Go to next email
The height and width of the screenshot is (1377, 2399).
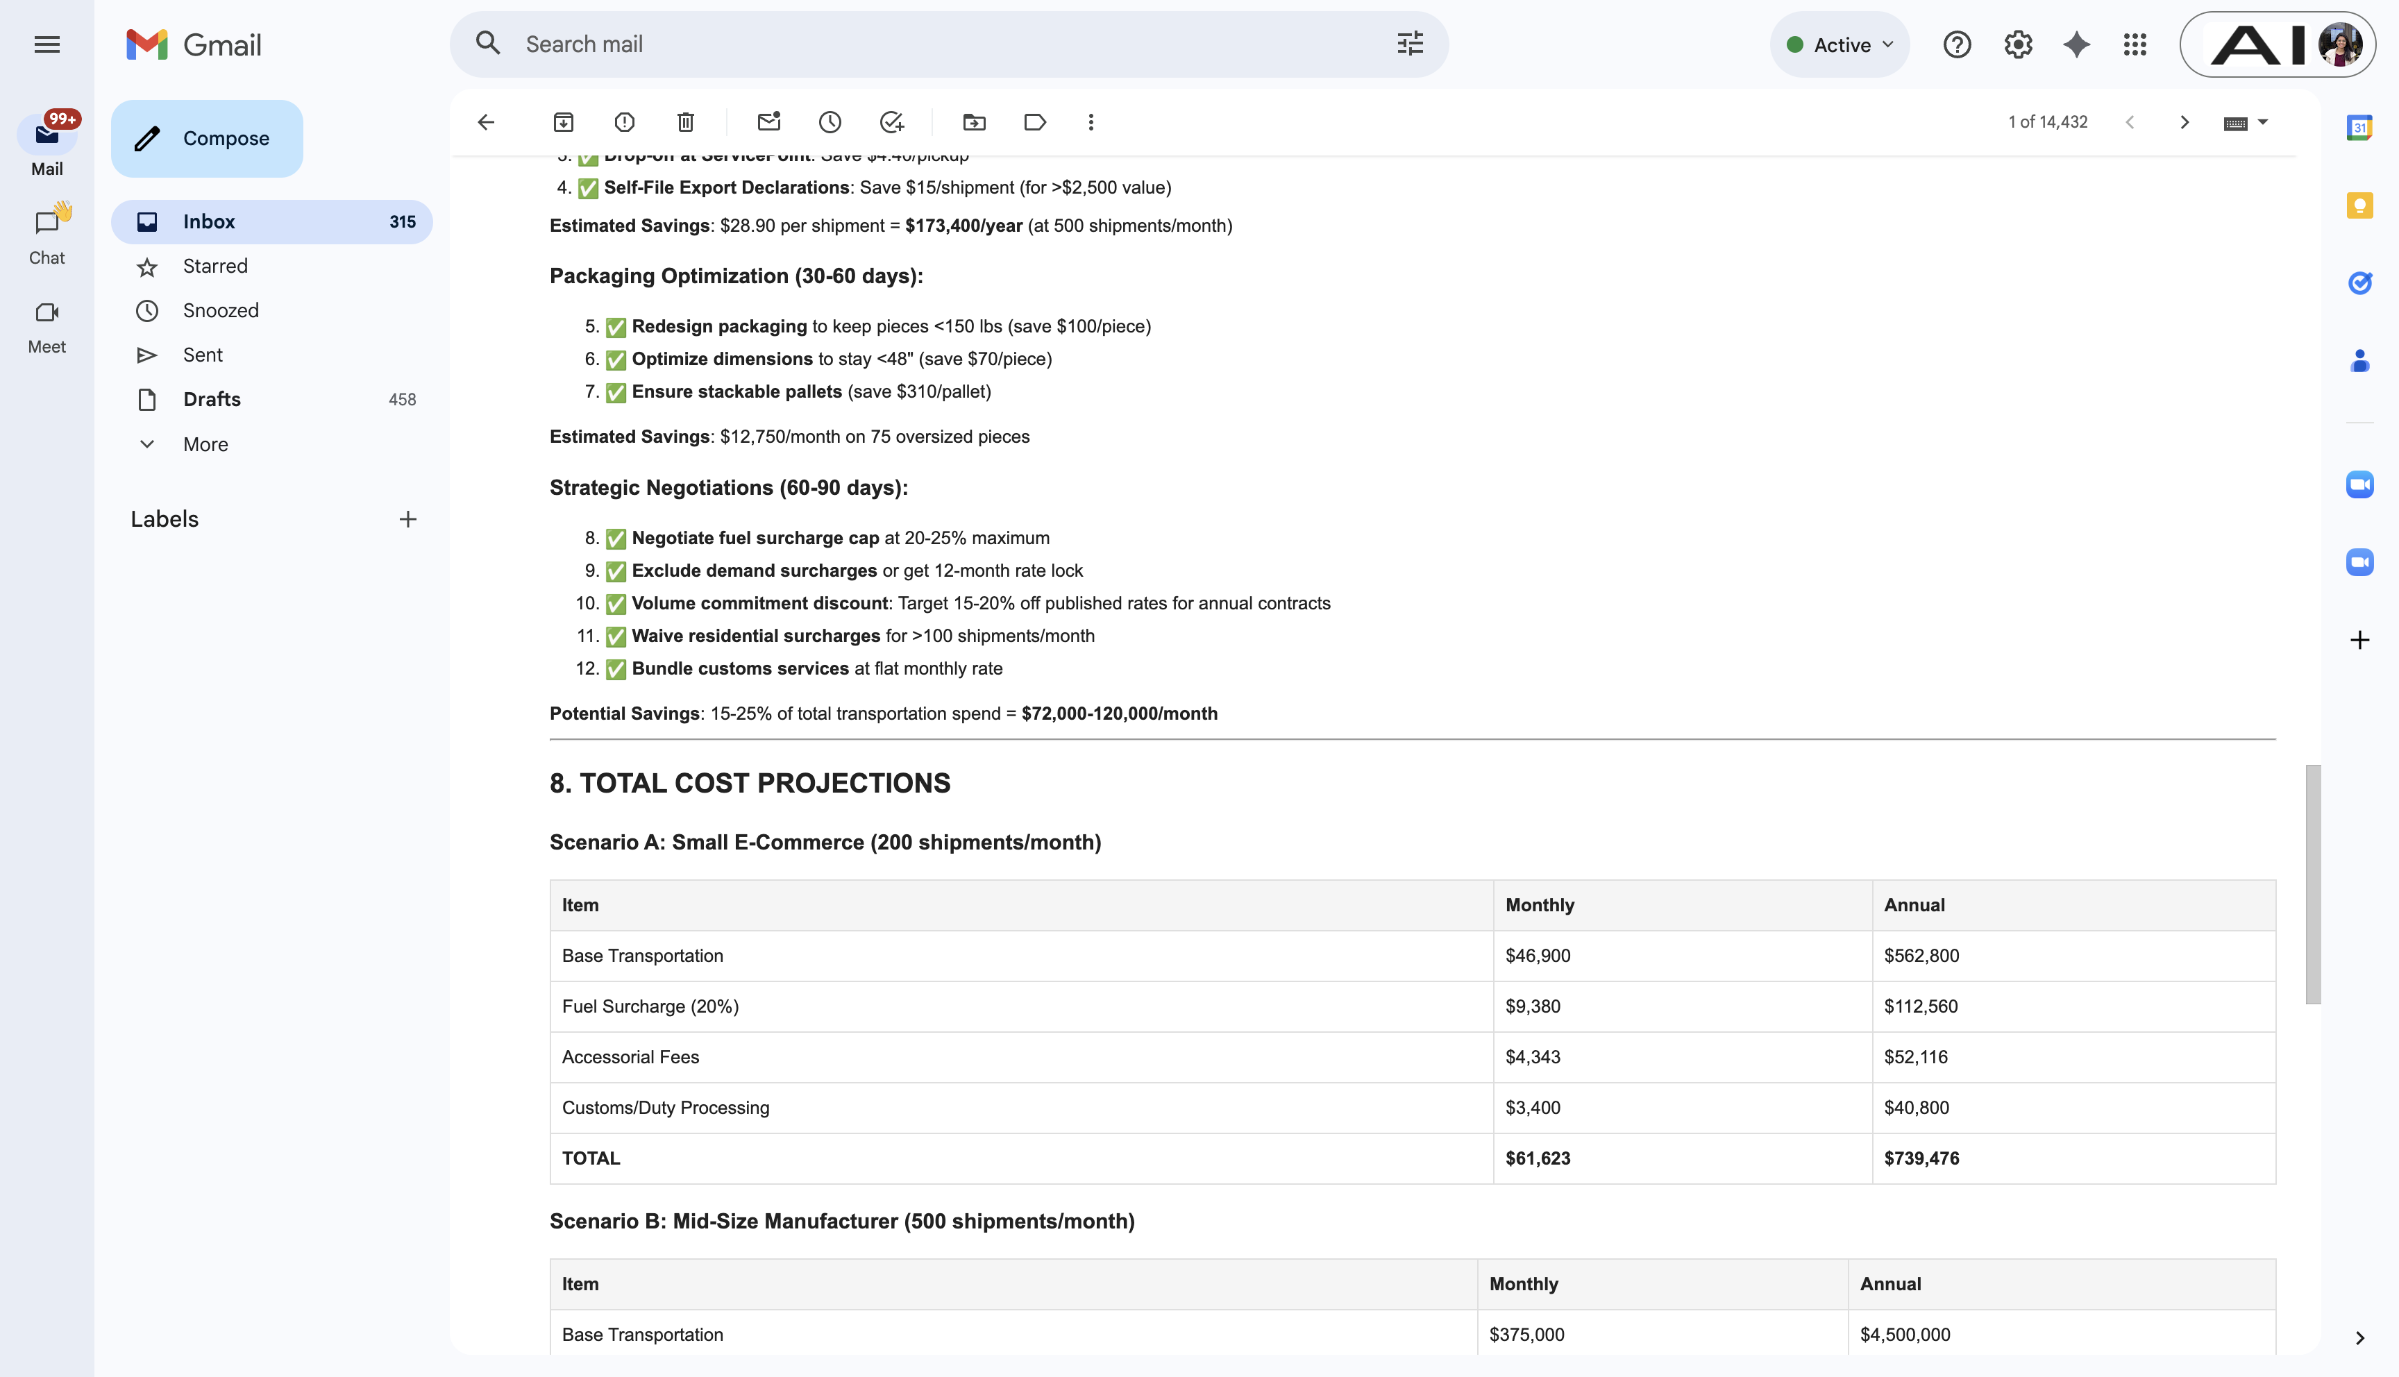(2183, 122)
